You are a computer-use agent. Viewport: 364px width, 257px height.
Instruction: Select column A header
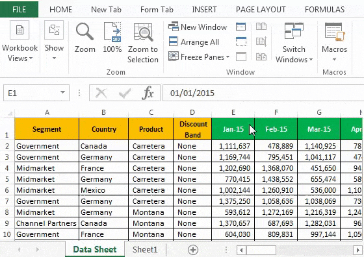(x=47, y=113)
